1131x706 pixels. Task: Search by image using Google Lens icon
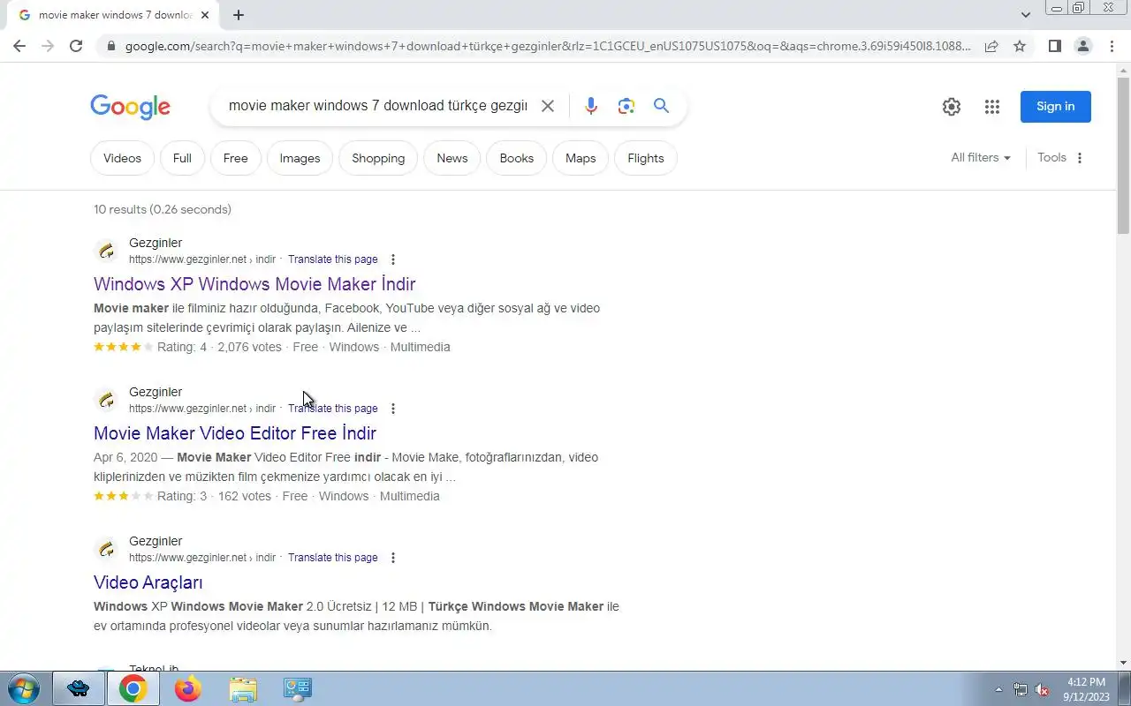click(x=626, y=106)
